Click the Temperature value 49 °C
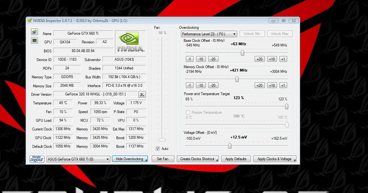The width and height of the screenshot is (368, 193). click(63, 103)
